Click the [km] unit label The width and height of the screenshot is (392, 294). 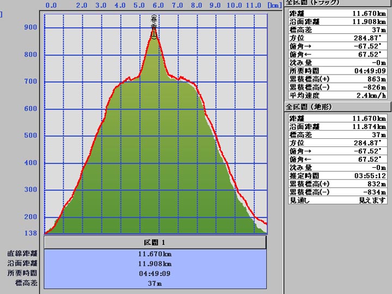pos(275,5)
